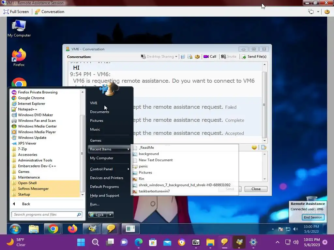Click Run... in start menu
Viewport: 334px width, 250px height.
tap(95, 204)
